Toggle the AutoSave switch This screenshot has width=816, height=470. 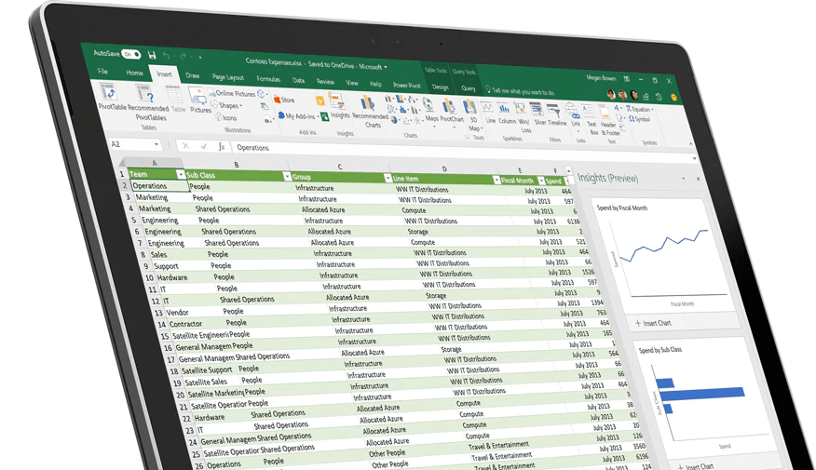click(x=131, y=54)
